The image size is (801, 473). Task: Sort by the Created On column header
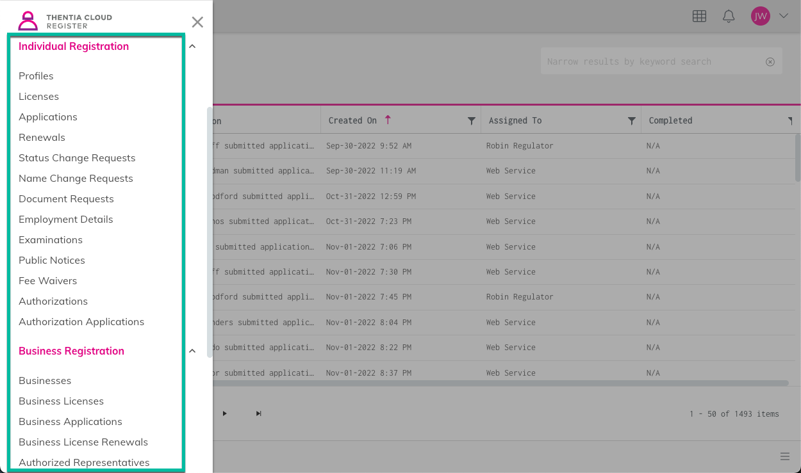(353, 121)
